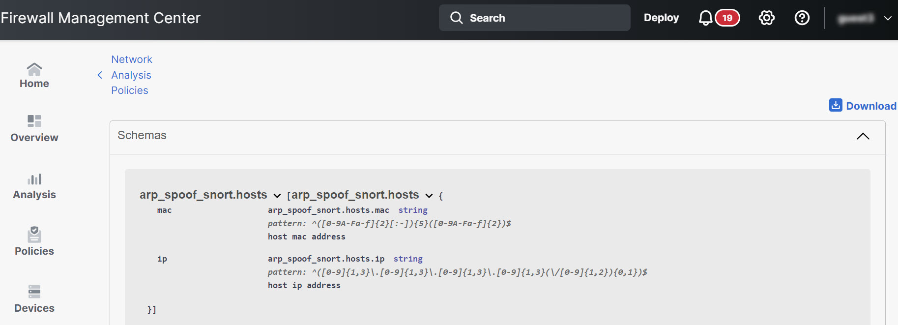Open the help question mark icon

pyautogui.click(x=802, y=18)
